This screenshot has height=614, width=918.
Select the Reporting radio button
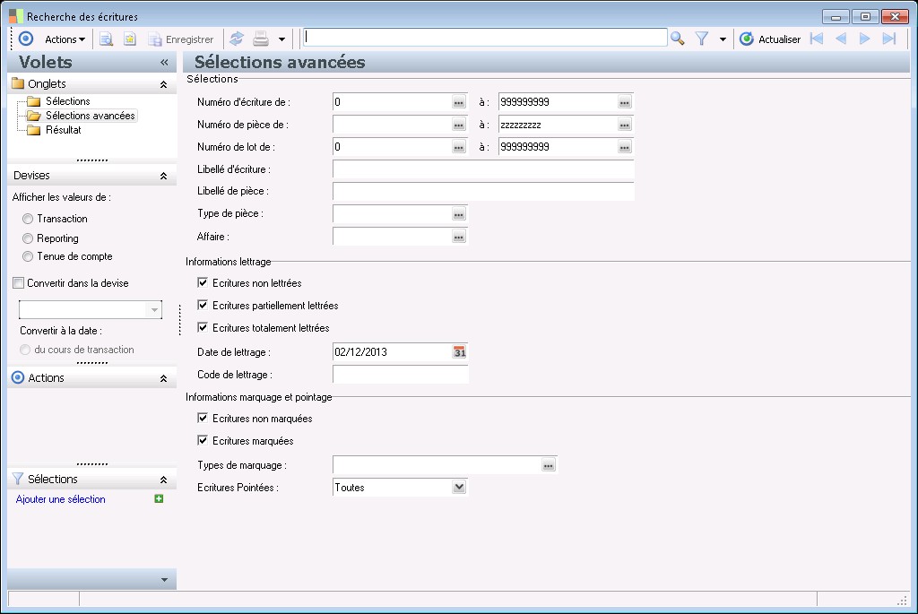[28, 238]
